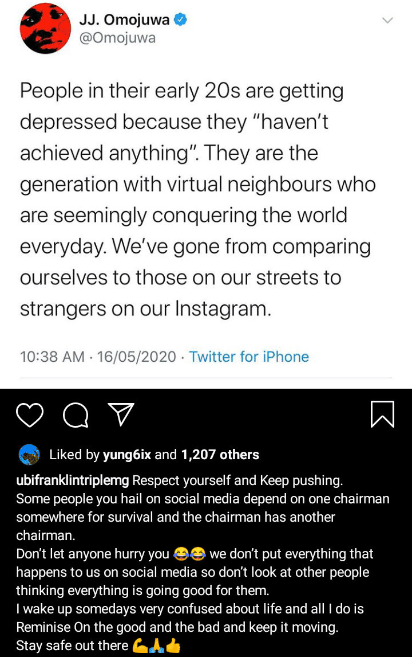The width and height of the screenshot is (412, 657).
Task: Tap the 10:38 AM tweet timestamp
Action: 53,357
